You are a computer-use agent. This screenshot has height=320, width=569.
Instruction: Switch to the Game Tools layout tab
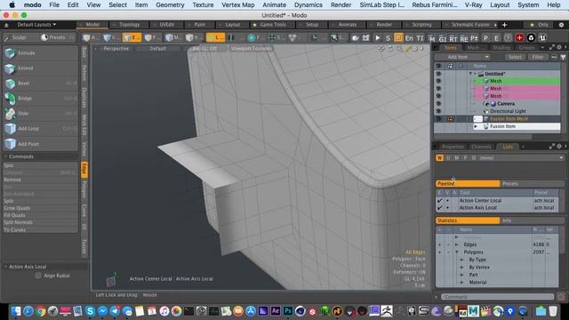273,25
